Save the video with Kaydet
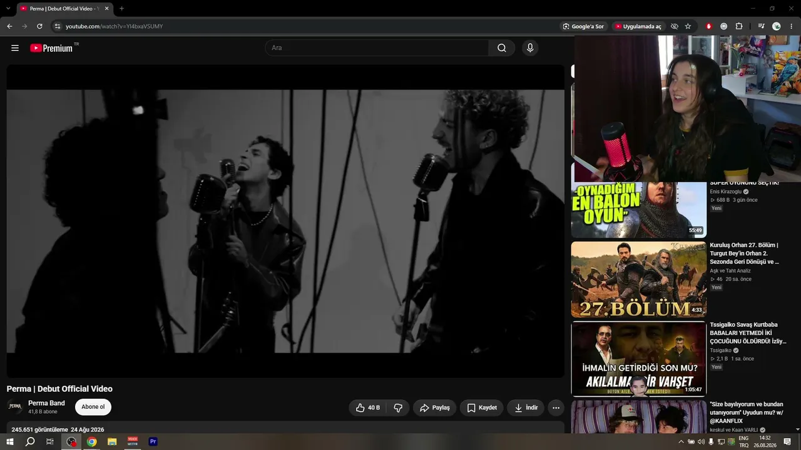This screenshot has width=801, height=450. [481, 407]
